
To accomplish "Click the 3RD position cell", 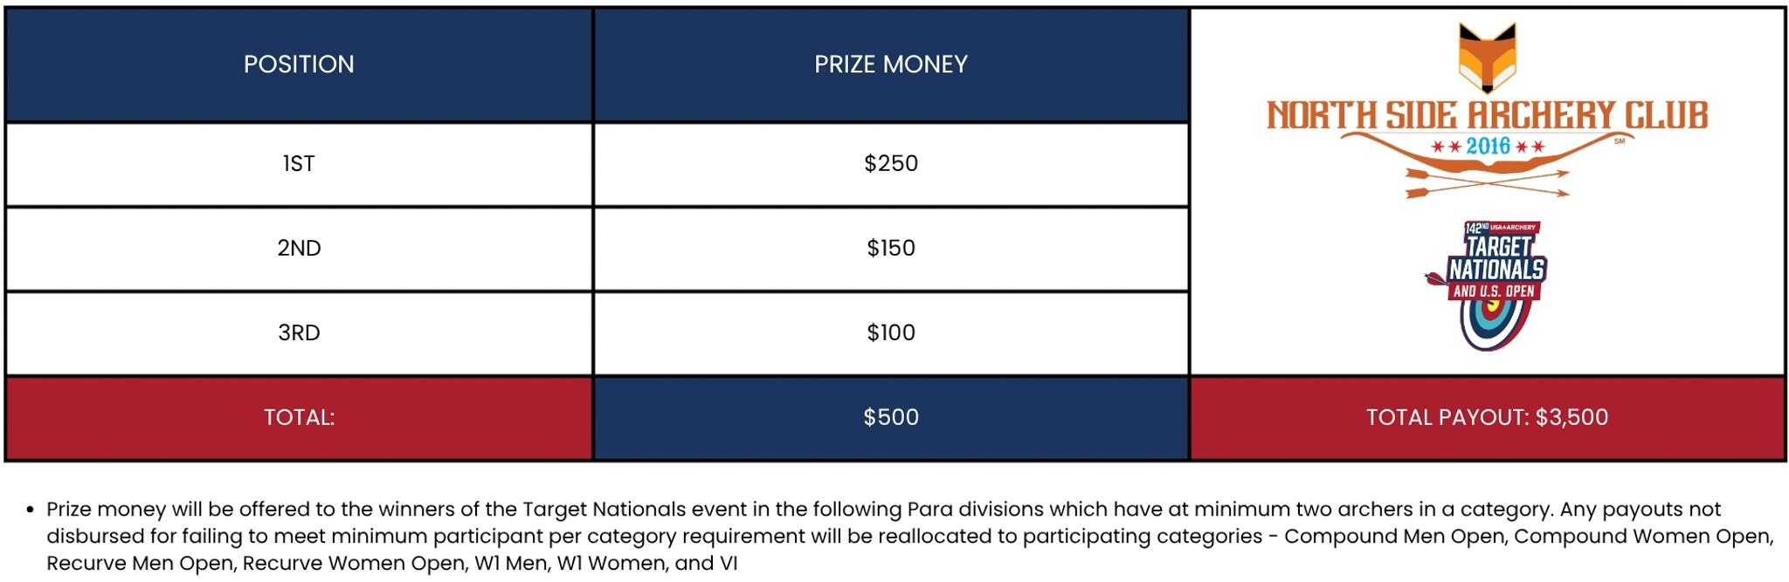I will (299, 333).
